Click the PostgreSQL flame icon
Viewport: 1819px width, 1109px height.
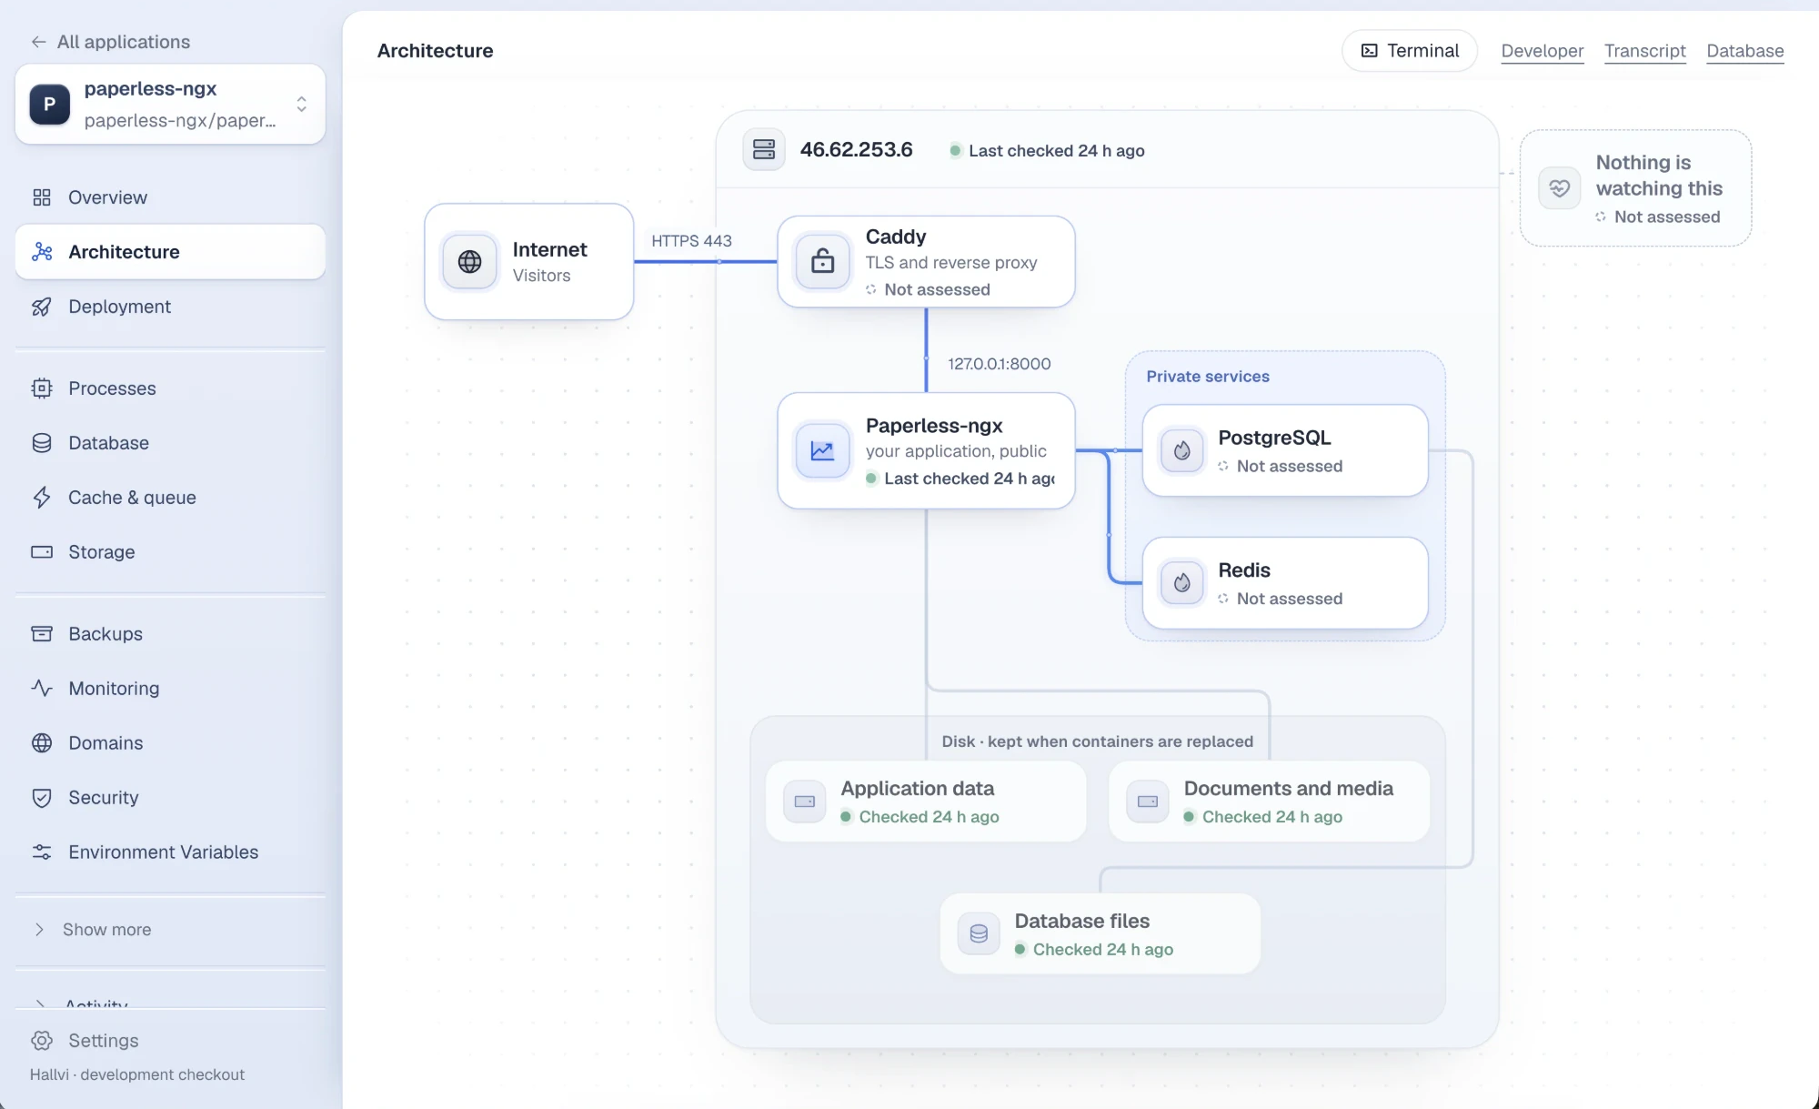(1181, 450)
